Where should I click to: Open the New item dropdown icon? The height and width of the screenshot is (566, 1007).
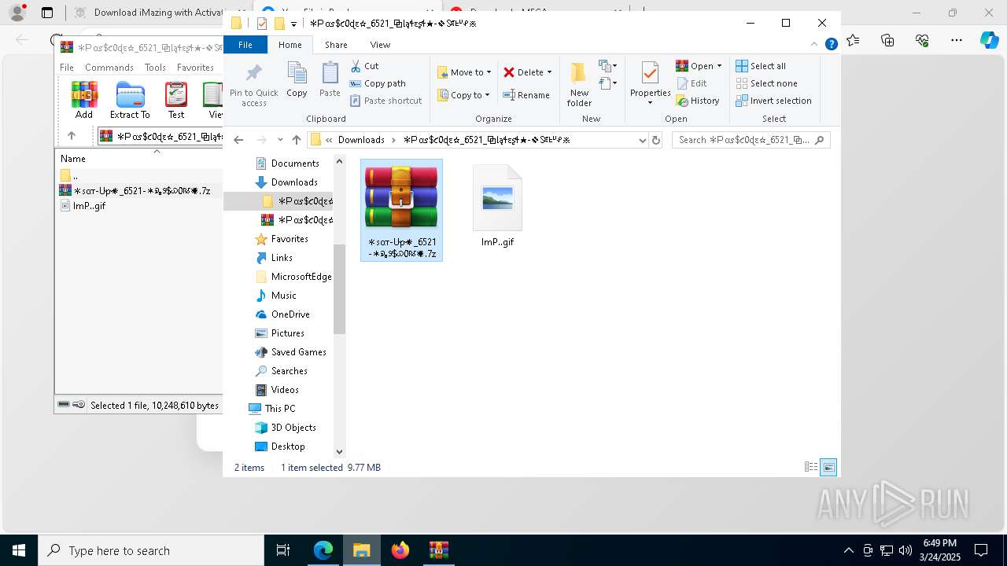(607, 66)
